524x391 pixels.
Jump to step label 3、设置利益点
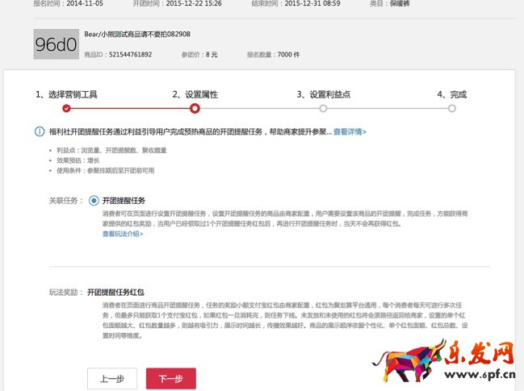tap(323, 94)
